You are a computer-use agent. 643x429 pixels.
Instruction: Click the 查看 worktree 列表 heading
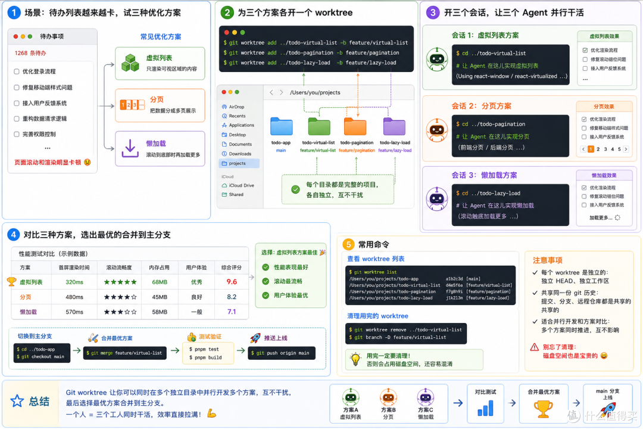[376, 259]
